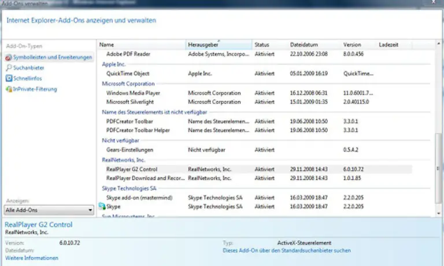Viewport: 444px width, 266px height.
Task: Click Dieses Add-On über den Standardsuchanbieter suchen
Action: (x=287, y=250)
